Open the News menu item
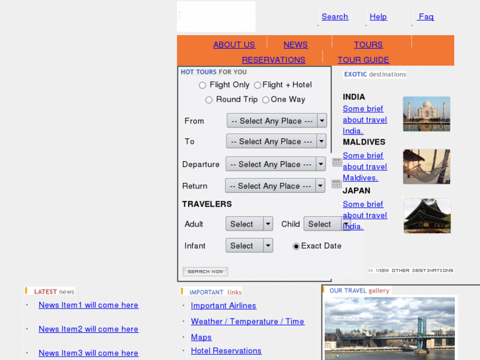Viewport: 480px width, 360px height. pyautogui.click(x=295, y=45)
